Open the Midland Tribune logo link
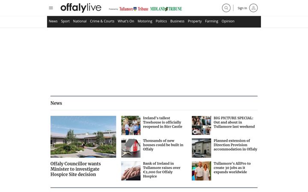The height and width of the screenshot is (192, 308). (166, 9)
